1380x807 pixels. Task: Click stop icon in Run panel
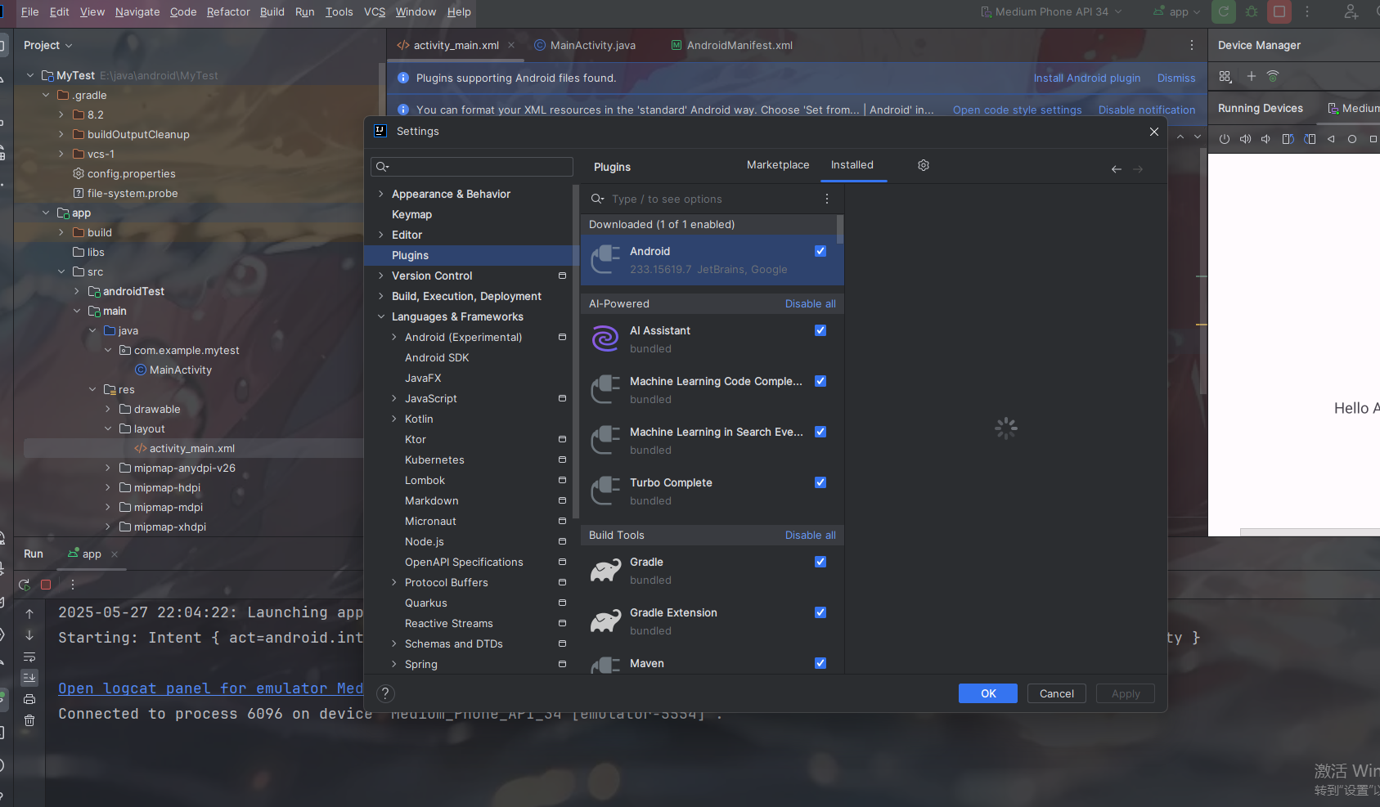[x=46, y=585]
